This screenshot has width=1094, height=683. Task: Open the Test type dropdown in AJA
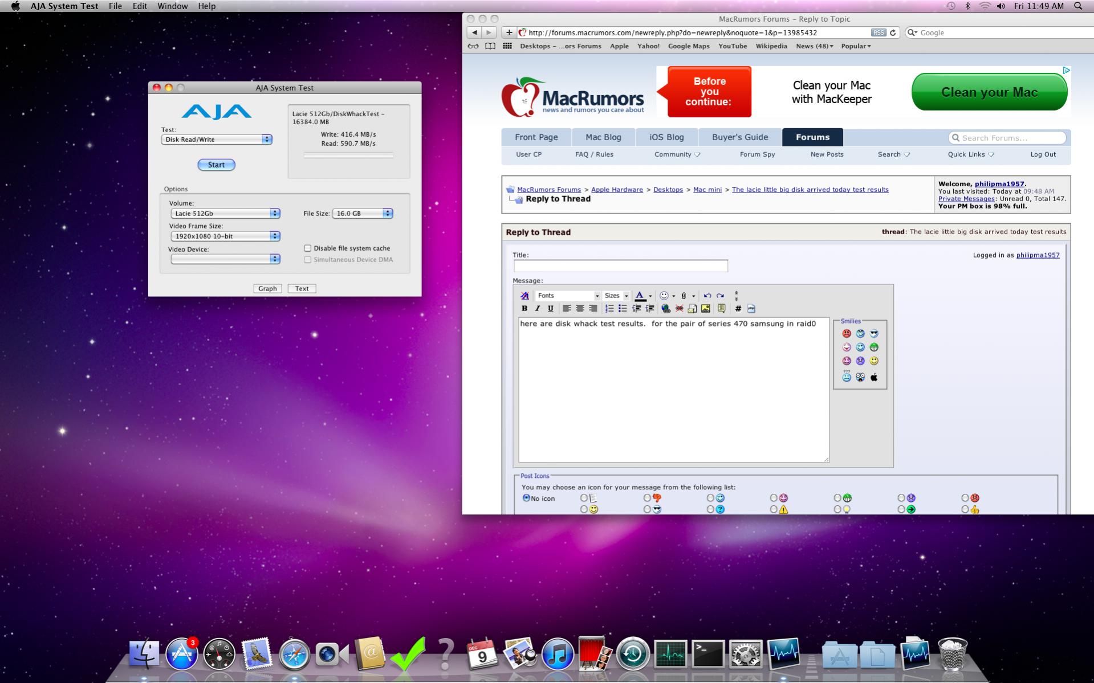pyautogui.click(x=217, y=140)
